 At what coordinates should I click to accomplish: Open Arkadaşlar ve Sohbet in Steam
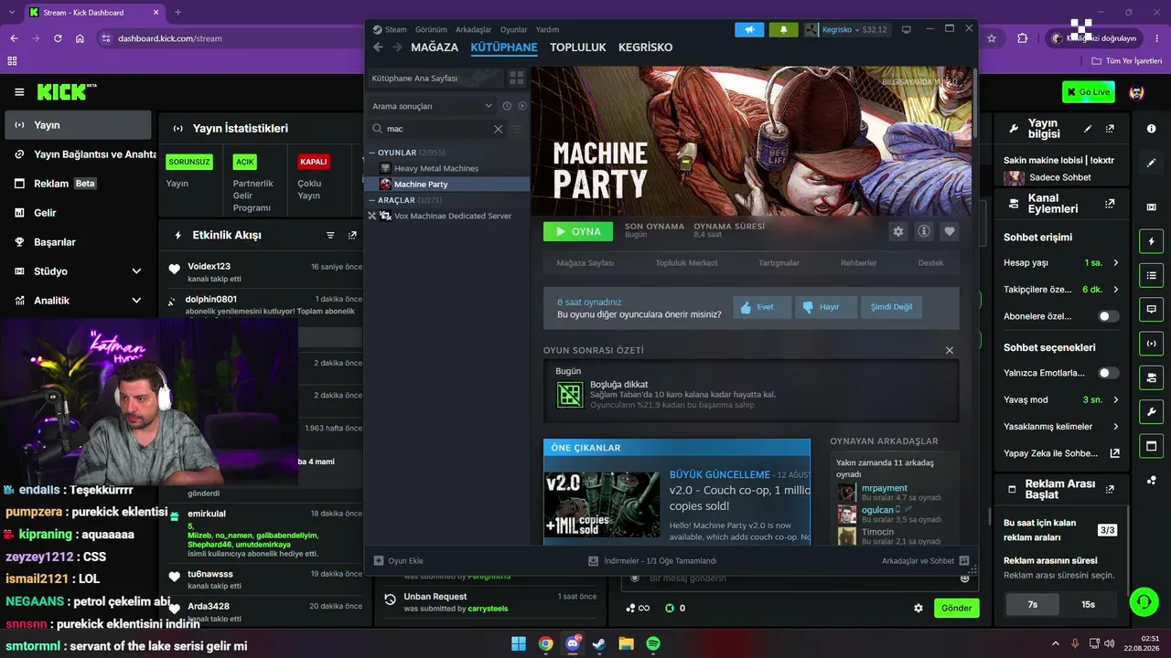point(925,561)
